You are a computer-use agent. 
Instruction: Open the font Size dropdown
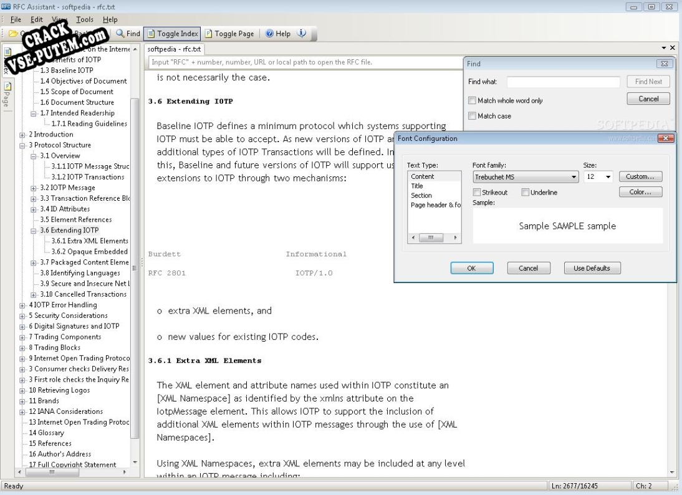(607, 176)
